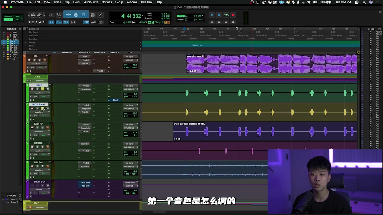Open Grid value dropdown arrow

[x=203, y=16]
